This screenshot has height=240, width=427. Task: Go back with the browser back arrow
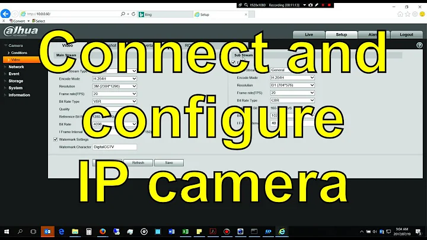5,14
